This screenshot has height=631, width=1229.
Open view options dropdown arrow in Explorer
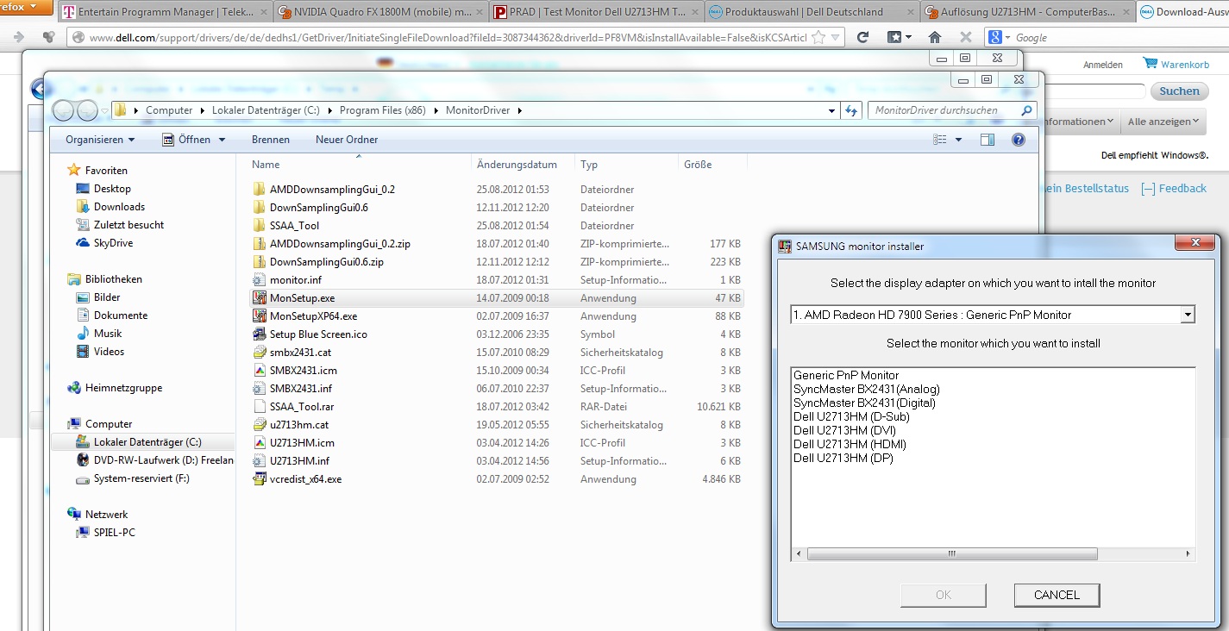(958, 140)
